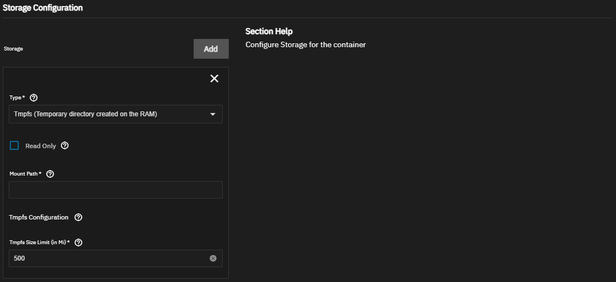616x282 pixels.
Task: Show the help icon next to Read Only
Action: 65,146
